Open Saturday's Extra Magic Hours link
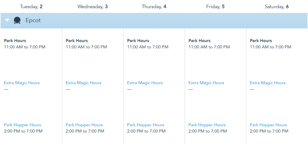Viewport: 308px width, 144px height. (268, 83)
